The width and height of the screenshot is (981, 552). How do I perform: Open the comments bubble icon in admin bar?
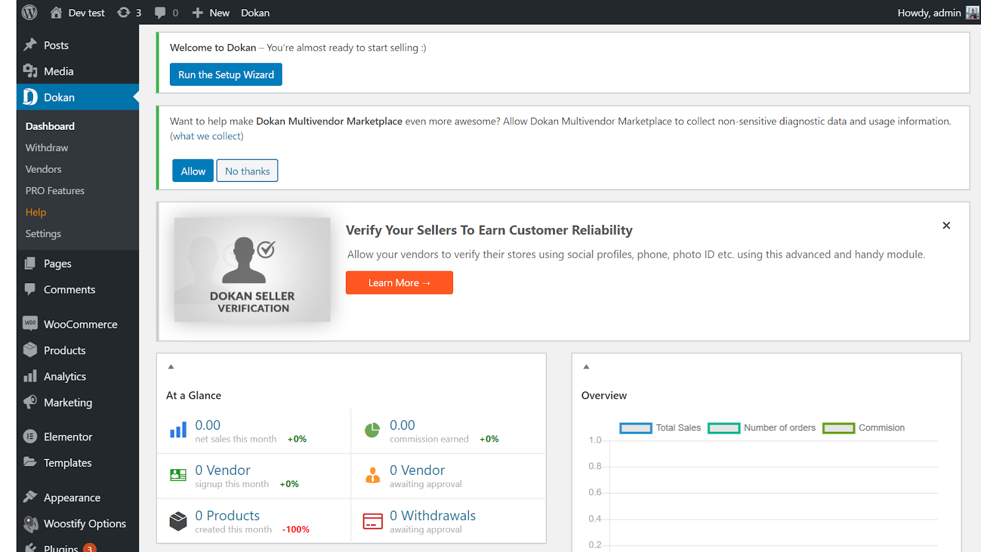click(160, 12)
